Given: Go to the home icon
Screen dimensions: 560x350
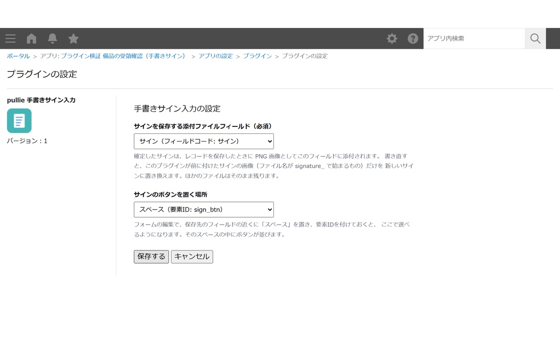Looking at the screenshot, I should (x=31, y=39).
